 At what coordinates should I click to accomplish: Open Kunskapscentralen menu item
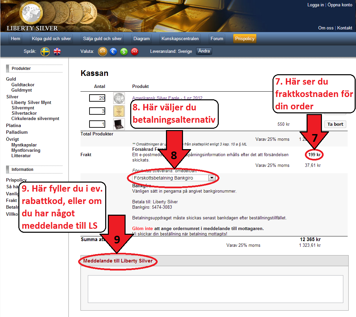(x=180, y=39)
